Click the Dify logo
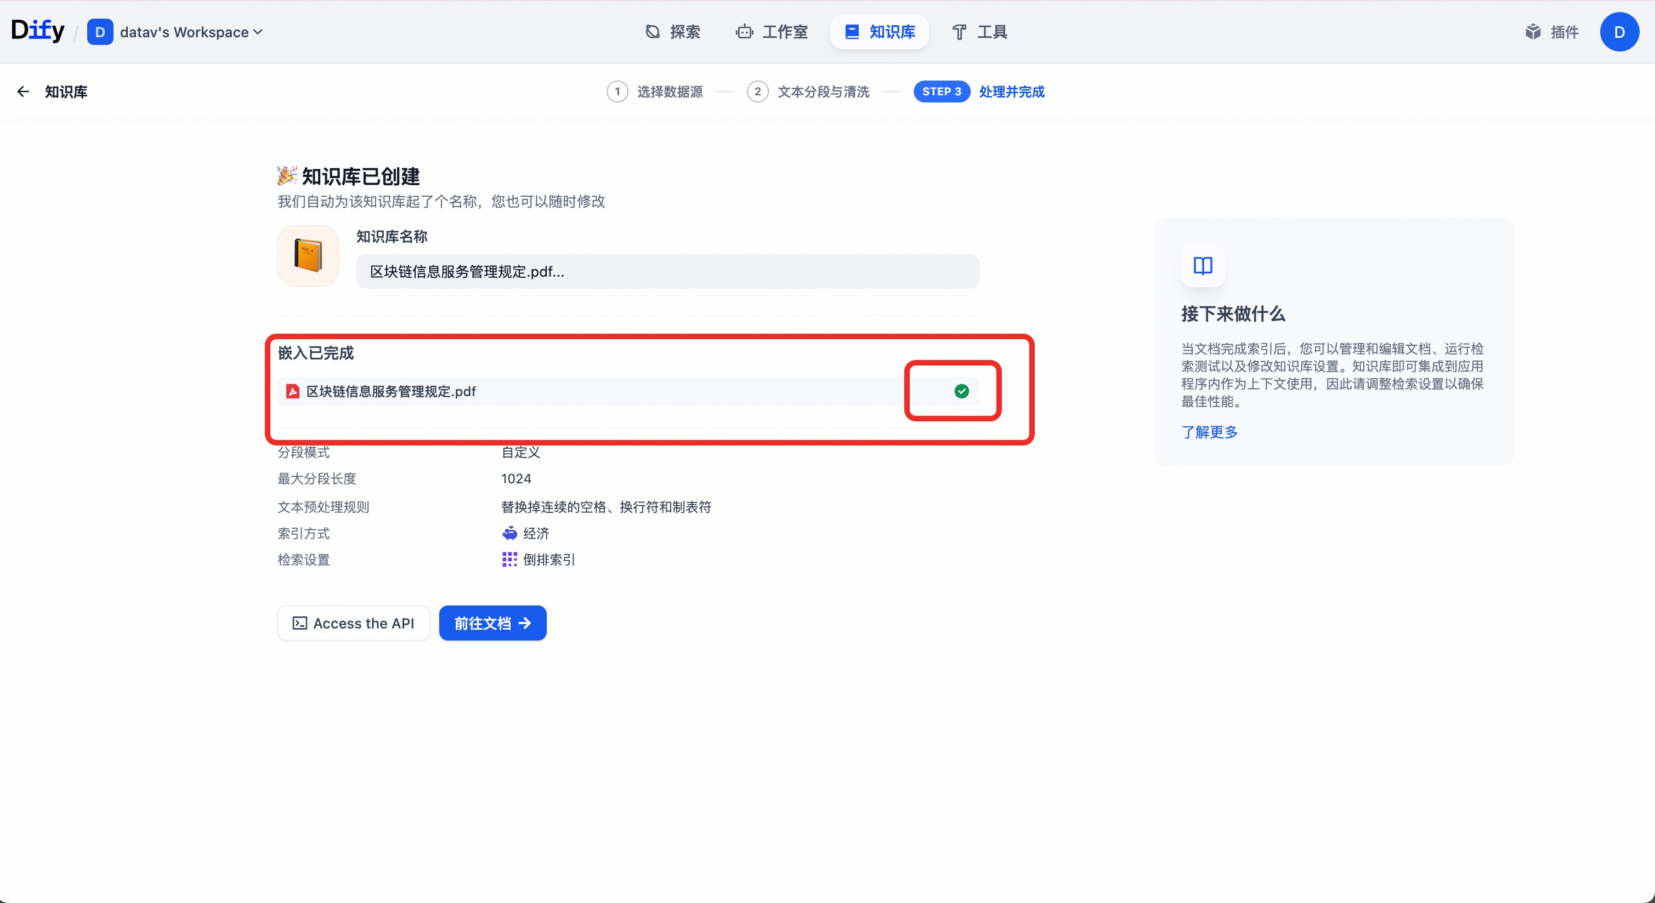 [x=38, y=31]
